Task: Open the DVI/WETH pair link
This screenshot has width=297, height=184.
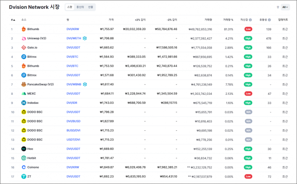Action: point(74,39)
